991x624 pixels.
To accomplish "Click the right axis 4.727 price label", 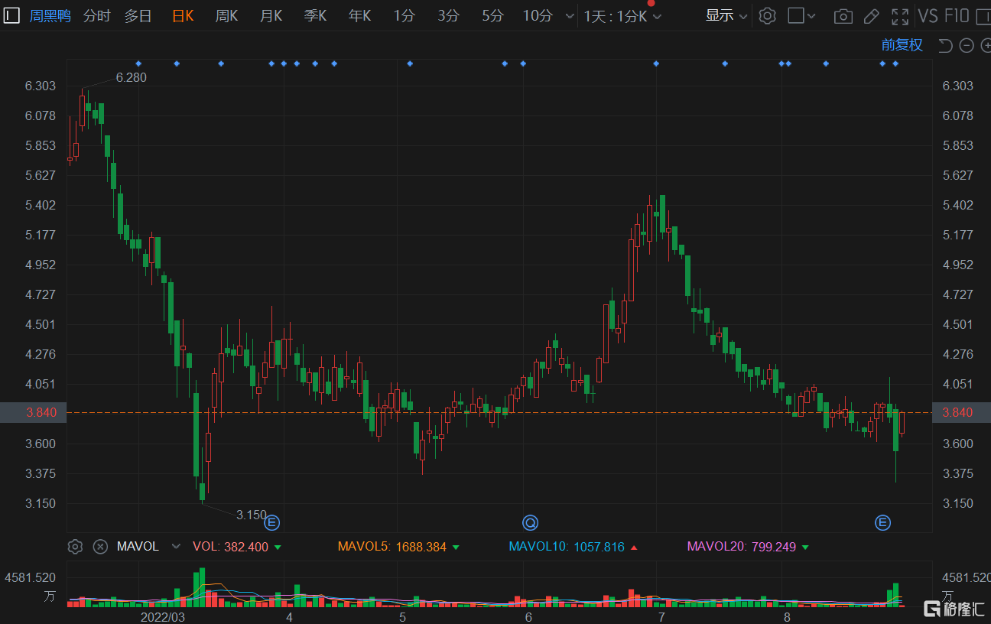I will [958, 294].
